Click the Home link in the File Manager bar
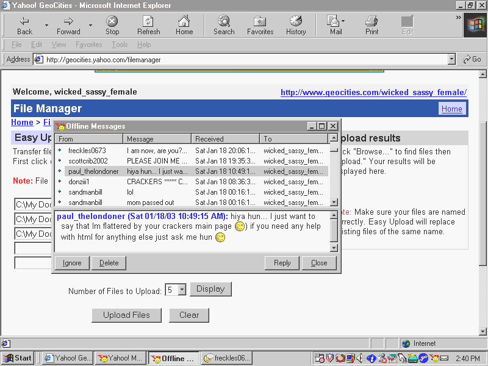 [x=452, y=109]
